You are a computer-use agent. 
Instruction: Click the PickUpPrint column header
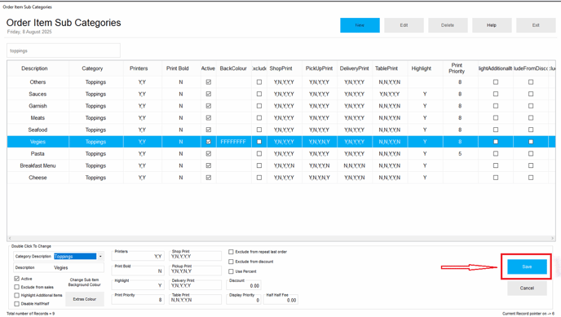(x=319, y=68)
